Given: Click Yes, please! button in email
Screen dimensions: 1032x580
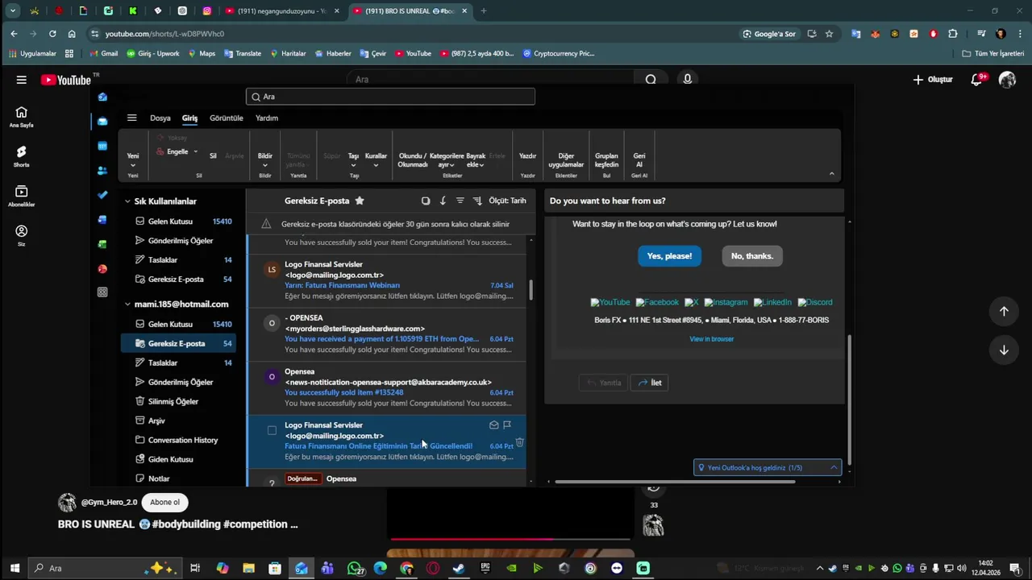Looking at the screenshot, I should pos(669,256).
